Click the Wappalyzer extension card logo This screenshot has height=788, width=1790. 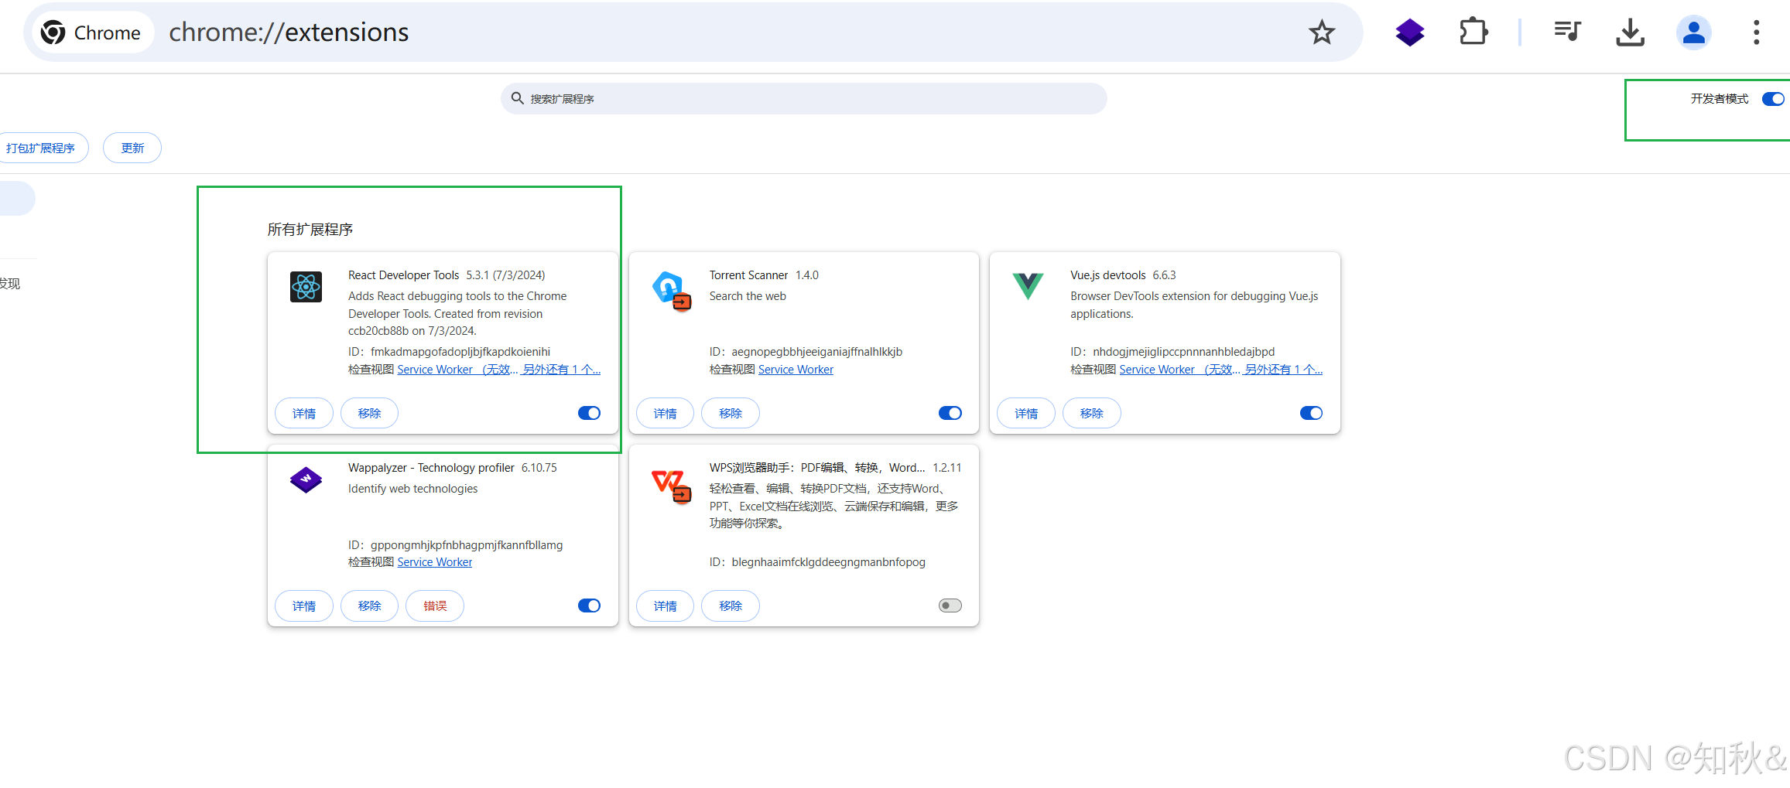coord(306,479)
